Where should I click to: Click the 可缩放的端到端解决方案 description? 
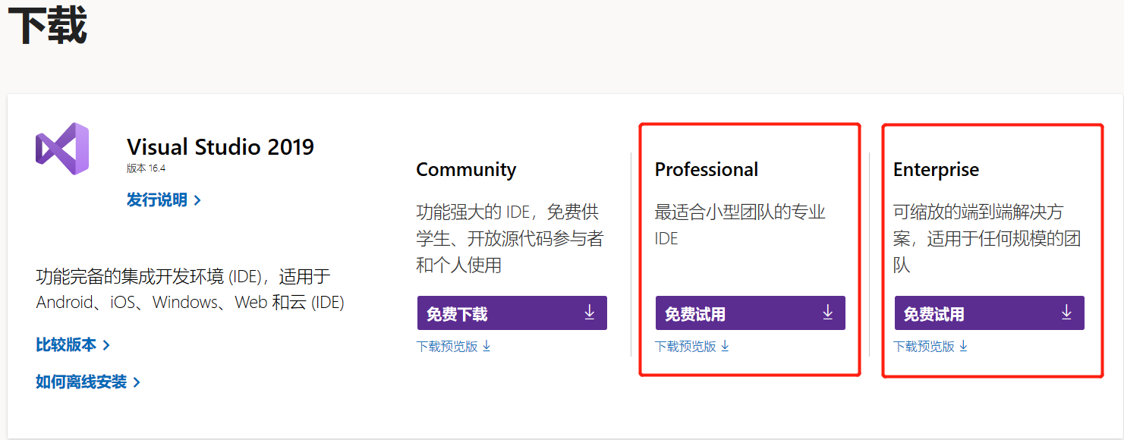tap(987, 238)
